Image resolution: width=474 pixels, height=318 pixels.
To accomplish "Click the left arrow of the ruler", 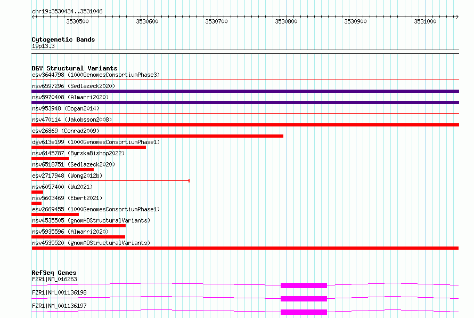I will 33,17.
